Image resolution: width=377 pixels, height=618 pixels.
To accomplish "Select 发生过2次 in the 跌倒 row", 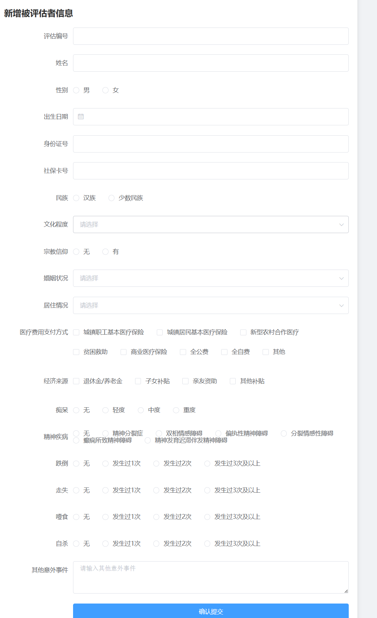I will tap(156, 464).
